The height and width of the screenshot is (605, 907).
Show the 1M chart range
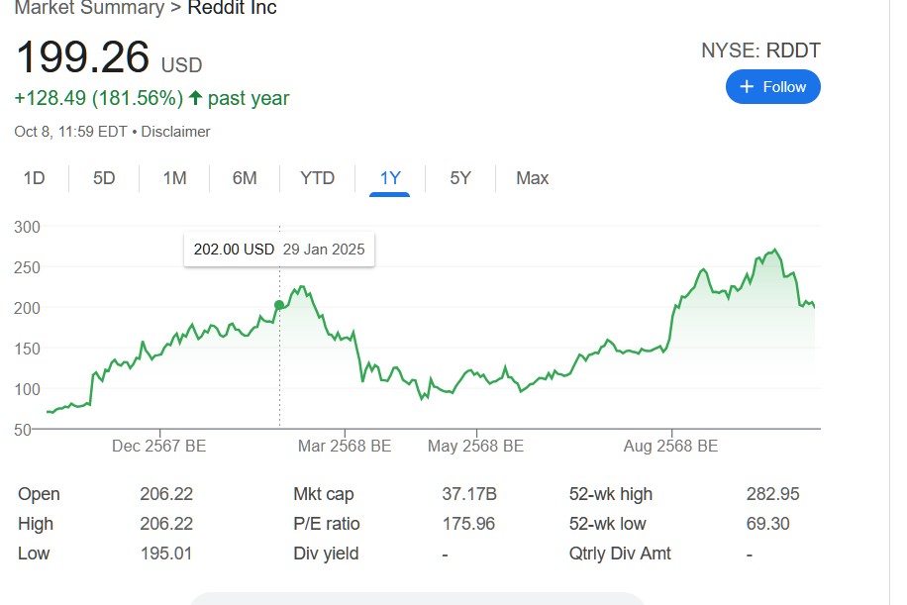[x=174, y=177]
